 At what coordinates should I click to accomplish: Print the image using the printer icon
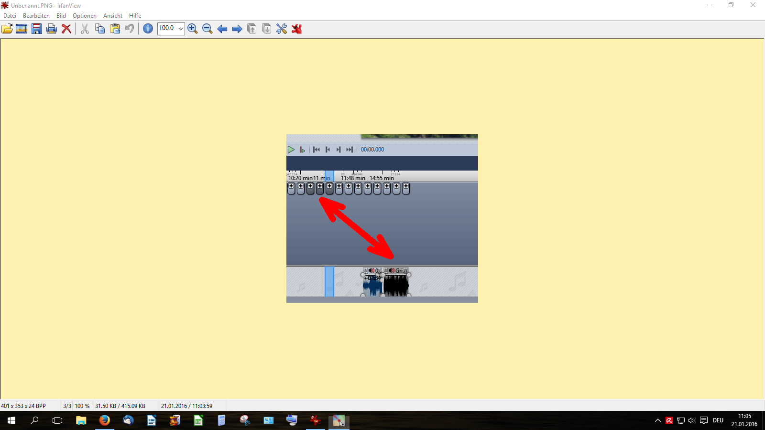pyautogui.click(x=52, y=29)
